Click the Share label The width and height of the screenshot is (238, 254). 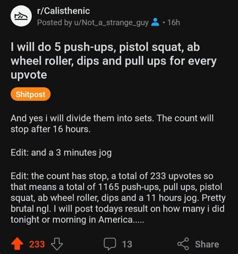pyautogui.click(x=207, y=244)
